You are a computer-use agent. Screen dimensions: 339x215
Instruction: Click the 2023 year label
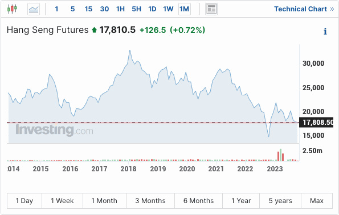pos(275,168)
